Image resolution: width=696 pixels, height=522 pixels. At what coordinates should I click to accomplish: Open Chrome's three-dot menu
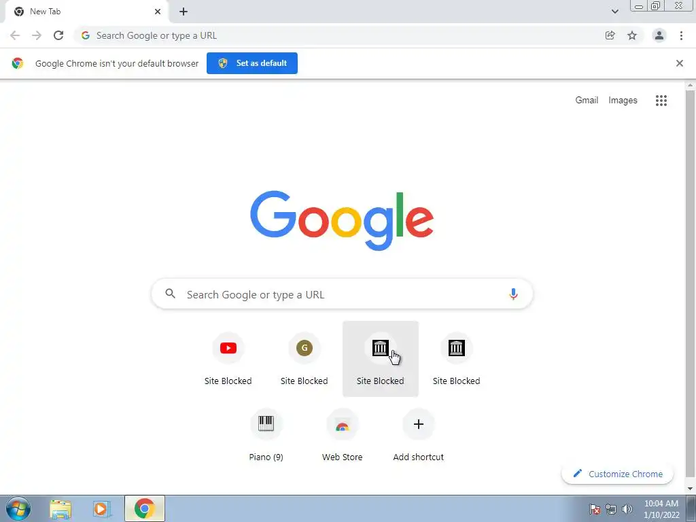(681, 35)
